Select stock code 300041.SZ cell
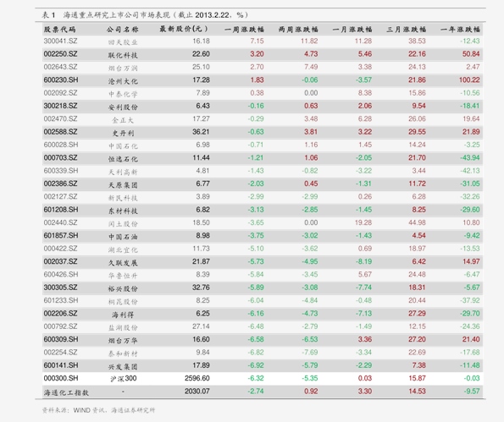 (60, 41)
